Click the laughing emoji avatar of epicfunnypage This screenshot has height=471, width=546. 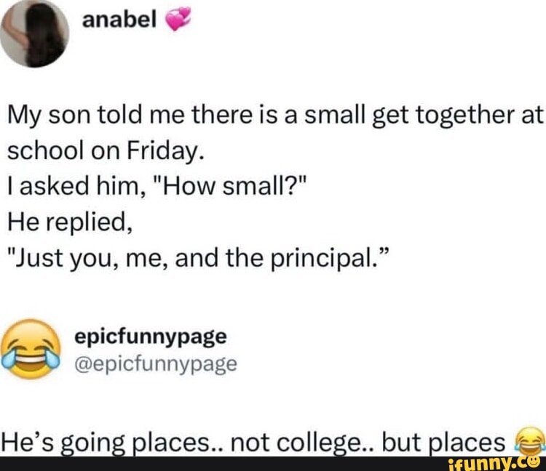point(31,349)
